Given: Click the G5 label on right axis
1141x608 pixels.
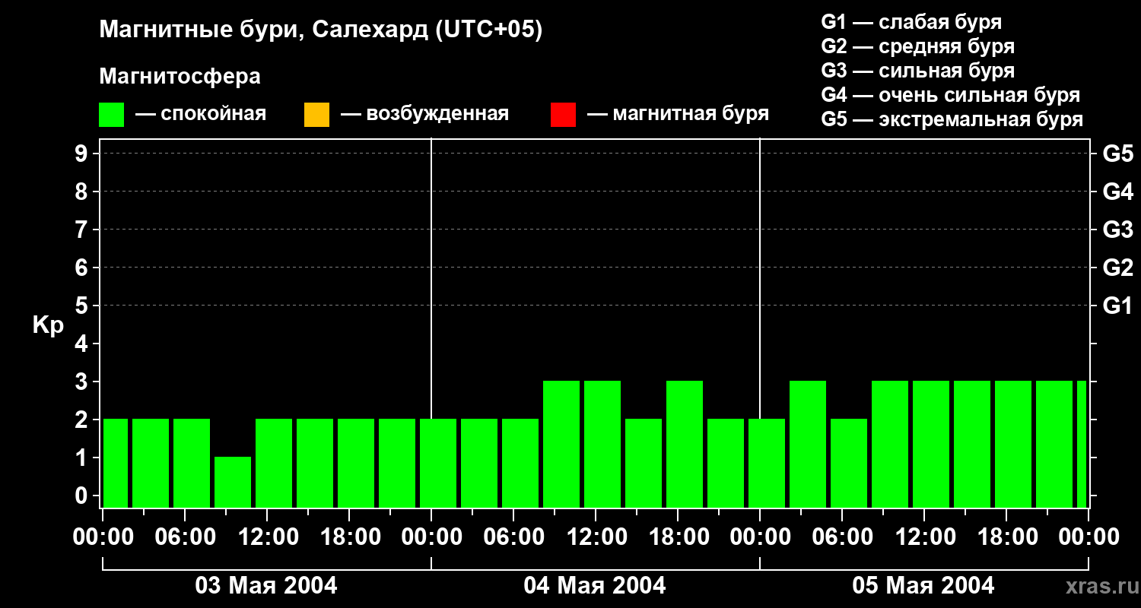Looking at the screenshot, I should [x=1118, y=154].
